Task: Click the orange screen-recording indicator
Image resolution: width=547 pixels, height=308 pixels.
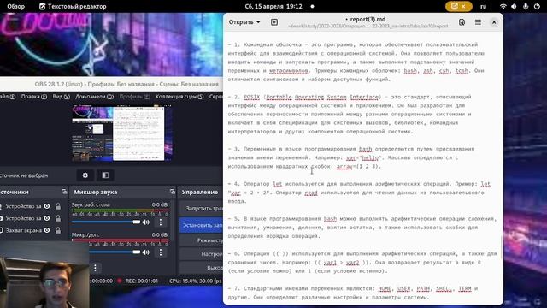Action: (x=459, y=6)
